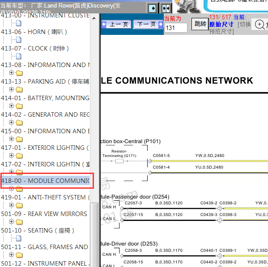Viewport: 268px width, 267px height.
Task: Click connector label C0581-5 in diagram
Action: [161, 156]
